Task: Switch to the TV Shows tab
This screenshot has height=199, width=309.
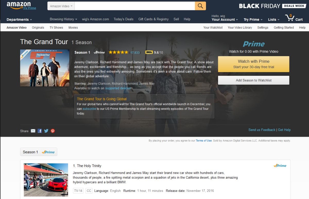Action: 56,28
